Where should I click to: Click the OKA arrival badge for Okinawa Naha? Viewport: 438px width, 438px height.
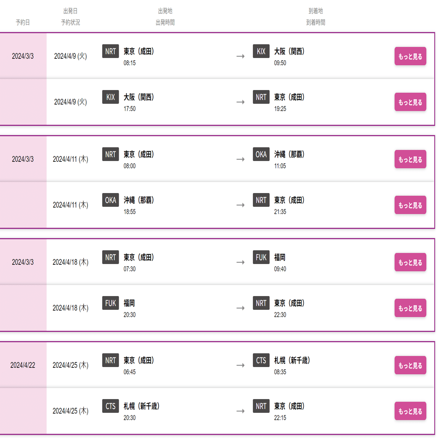[261, 154]
